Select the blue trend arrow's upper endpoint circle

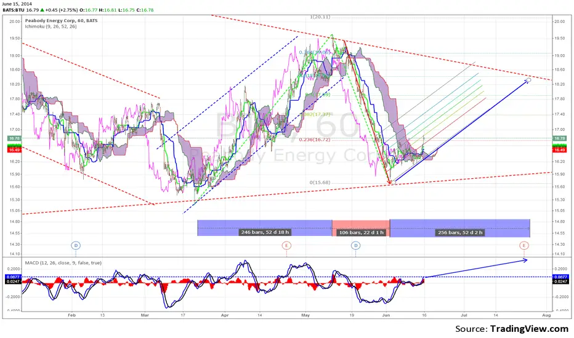click(x=528, y=80)
